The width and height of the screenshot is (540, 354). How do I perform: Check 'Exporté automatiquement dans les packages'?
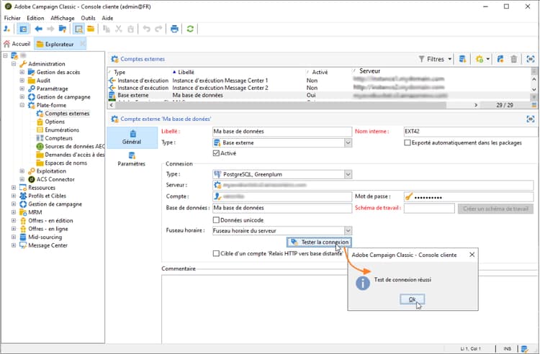click(x=408, y=142)
